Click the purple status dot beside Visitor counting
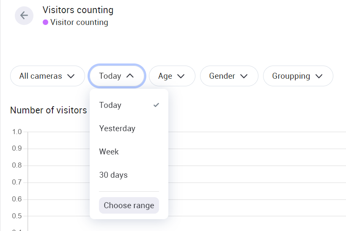The image size is (346, 231). click(x=45, y=22)
